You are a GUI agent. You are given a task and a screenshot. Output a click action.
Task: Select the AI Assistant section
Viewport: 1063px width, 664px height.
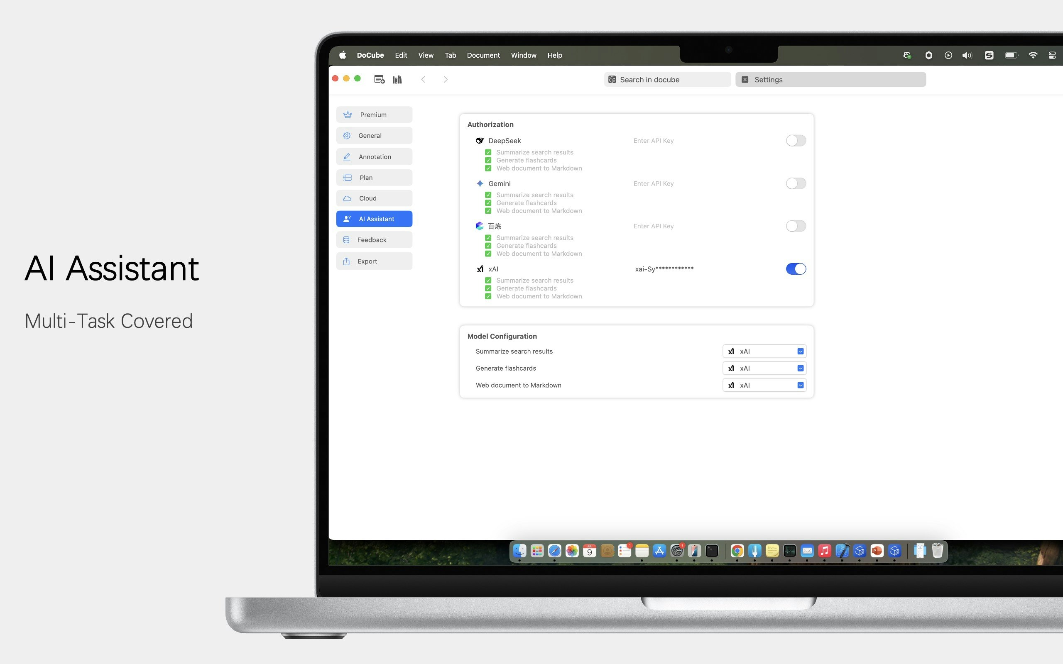(x=374, y=219)
